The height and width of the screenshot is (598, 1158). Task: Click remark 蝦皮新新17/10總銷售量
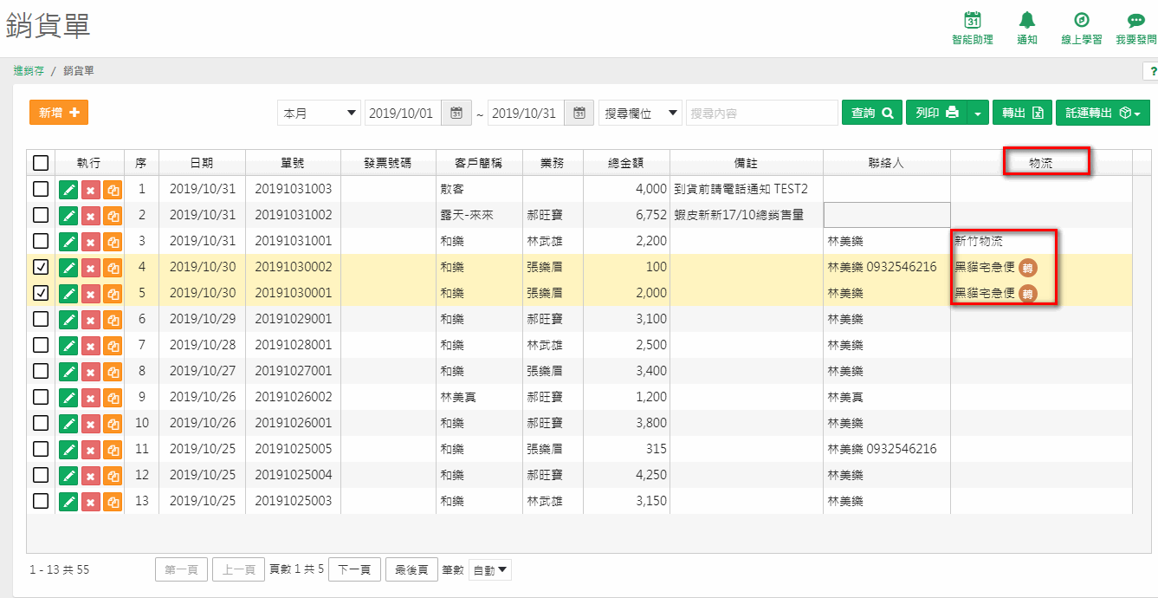(x=739, y=215)
